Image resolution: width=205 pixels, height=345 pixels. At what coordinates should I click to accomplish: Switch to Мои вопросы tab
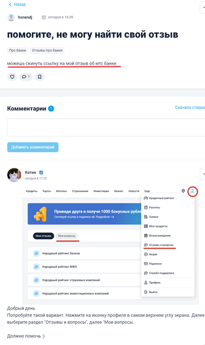click(x=67, y=236)
